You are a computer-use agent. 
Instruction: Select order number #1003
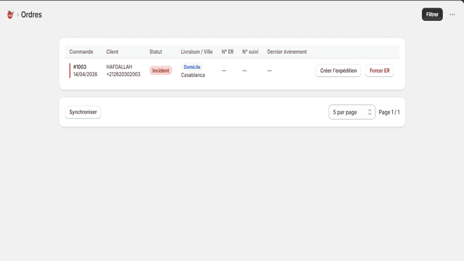click(x=80, y=67)
